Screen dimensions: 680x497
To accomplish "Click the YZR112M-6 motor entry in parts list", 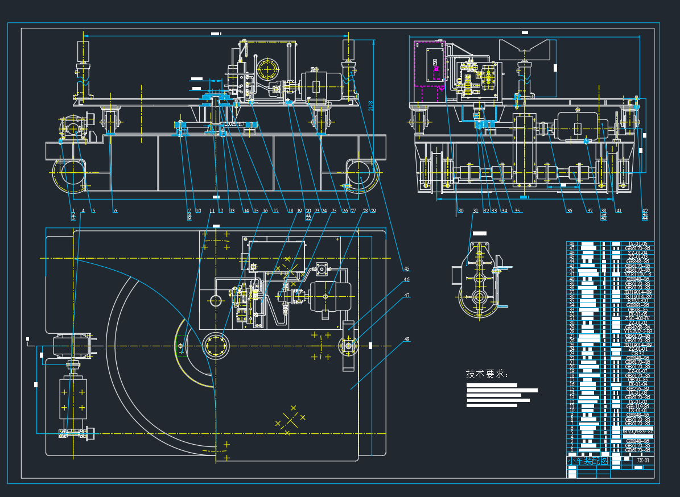I will (x=638, y=275).
